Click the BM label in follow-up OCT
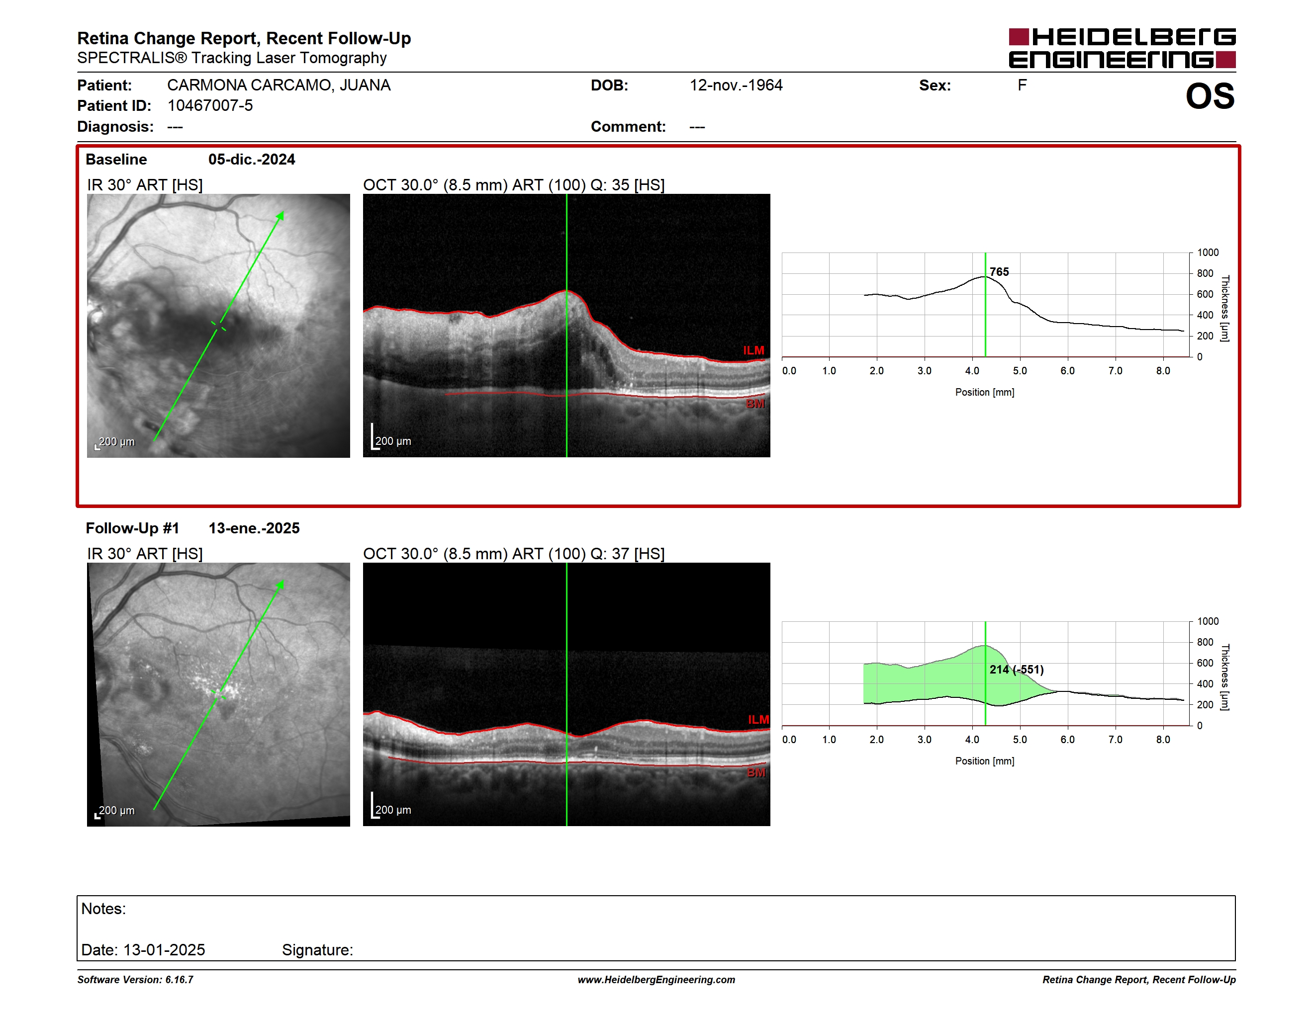The width and height of the screenshot is (1313, 1014). click(755, 772)
